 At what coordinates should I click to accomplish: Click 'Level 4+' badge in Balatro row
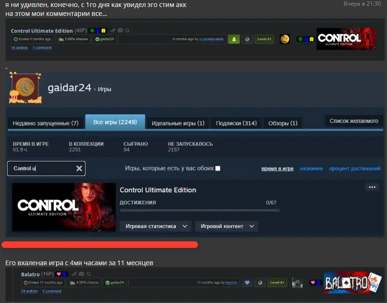[277, 282]
